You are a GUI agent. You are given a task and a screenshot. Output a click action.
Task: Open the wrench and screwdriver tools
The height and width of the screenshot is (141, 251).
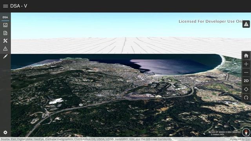(5, 41)
